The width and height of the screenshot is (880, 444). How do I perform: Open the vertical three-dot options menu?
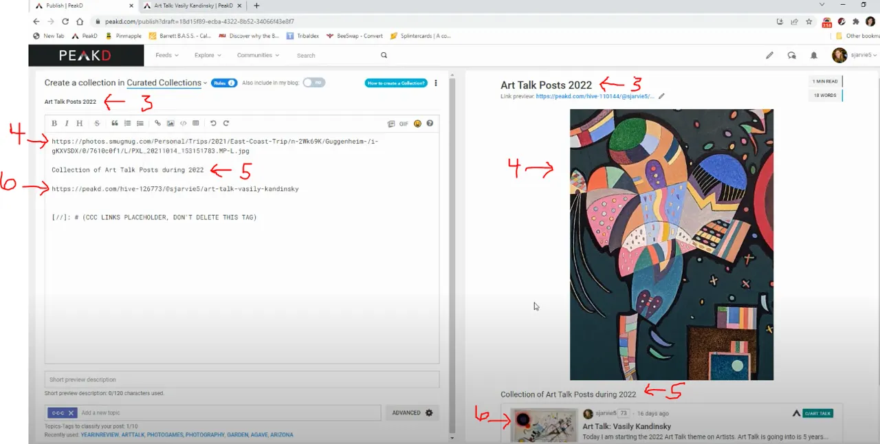click(435, 83)
